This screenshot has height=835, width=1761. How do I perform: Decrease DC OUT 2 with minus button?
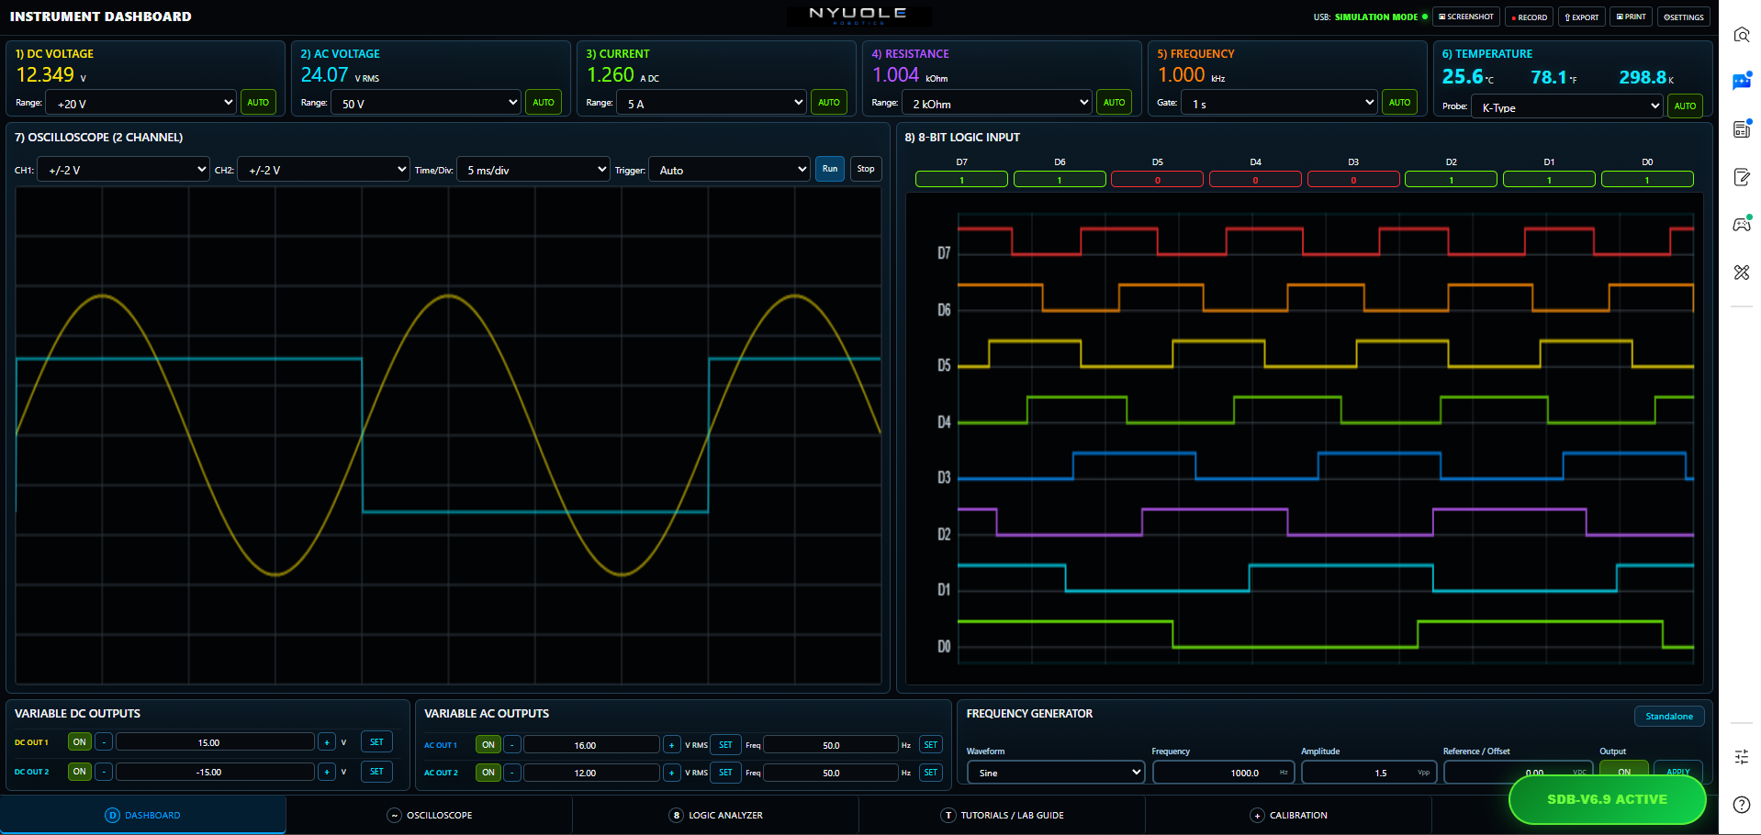[104, 772]
